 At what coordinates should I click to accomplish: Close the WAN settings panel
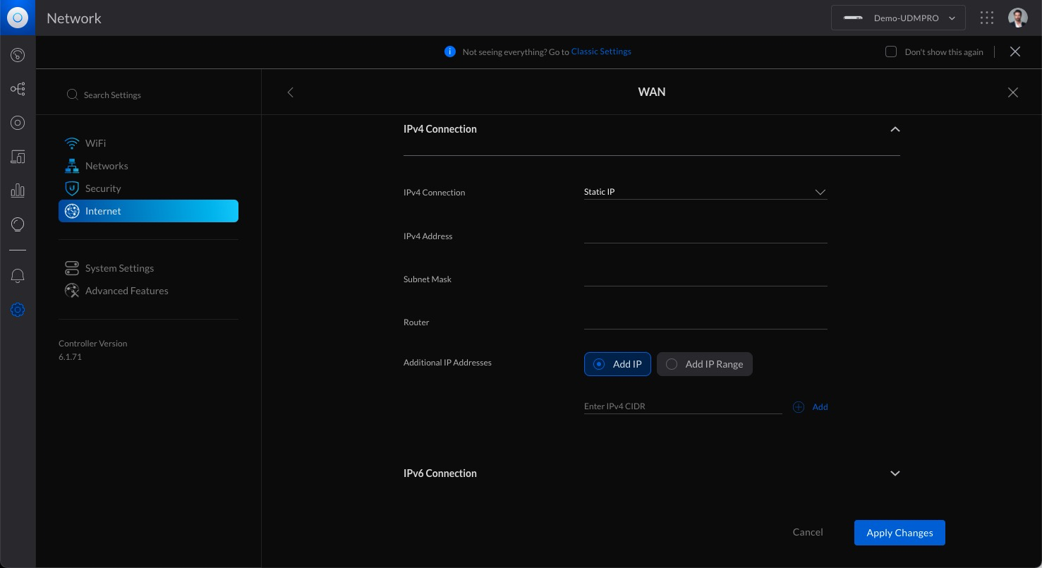pos(1013,92)
